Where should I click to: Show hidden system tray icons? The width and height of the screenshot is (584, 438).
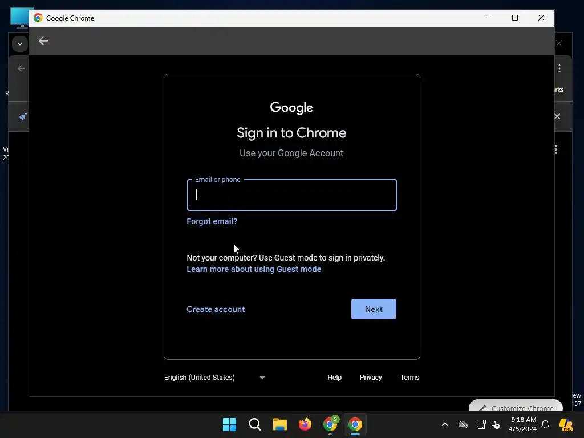point(445,424)
